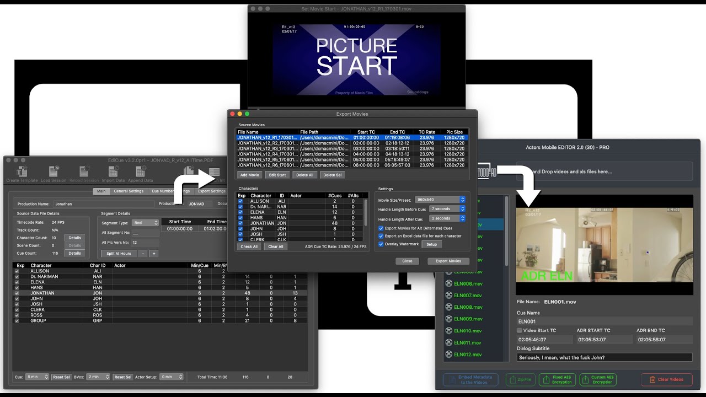Click the Export Movies button

click(x=448, y=261)
